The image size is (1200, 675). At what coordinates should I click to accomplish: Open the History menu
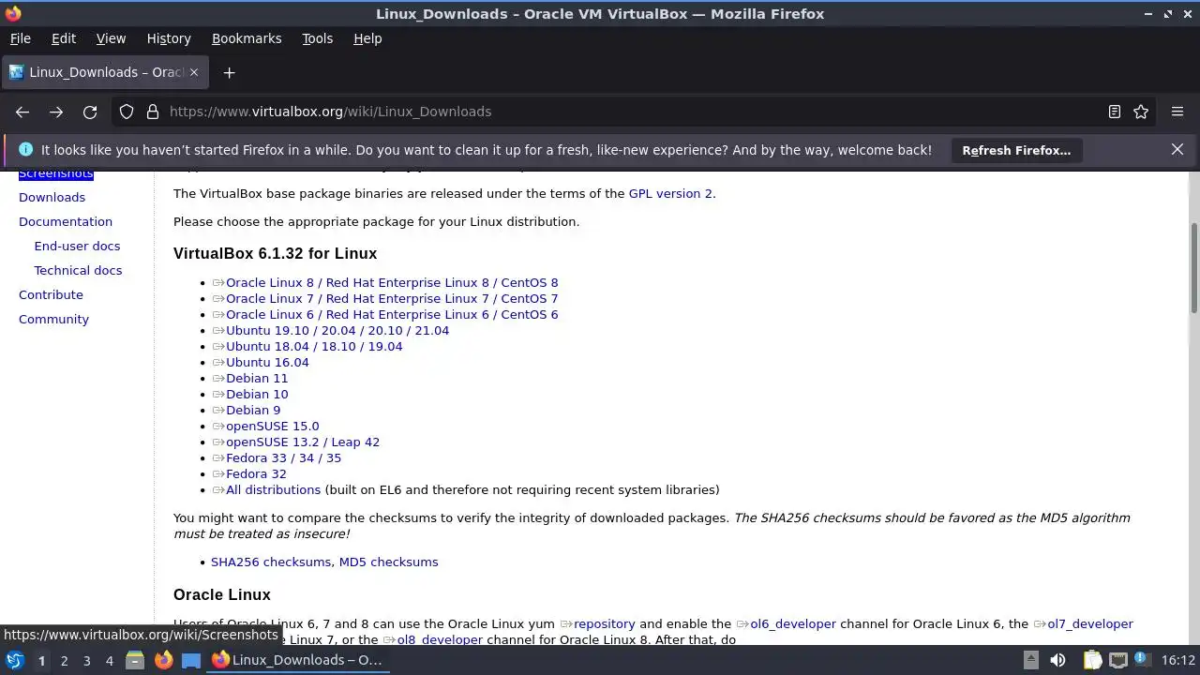(169, 38)
